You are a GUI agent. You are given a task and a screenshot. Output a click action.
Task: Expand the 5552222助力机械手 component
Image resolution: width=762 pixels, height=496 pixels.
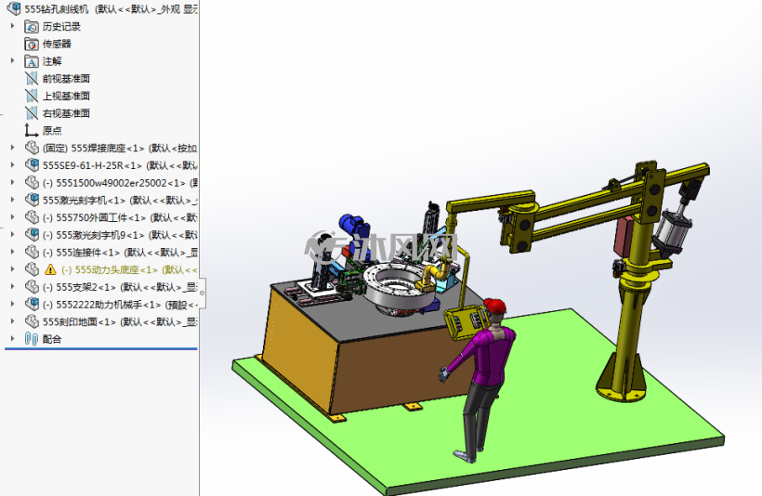click(13, 304)
